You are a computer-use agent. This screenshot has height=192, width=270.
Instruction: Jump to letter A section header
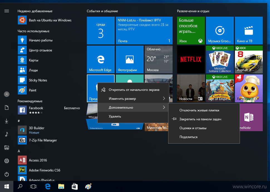click(x=19, y=151)
